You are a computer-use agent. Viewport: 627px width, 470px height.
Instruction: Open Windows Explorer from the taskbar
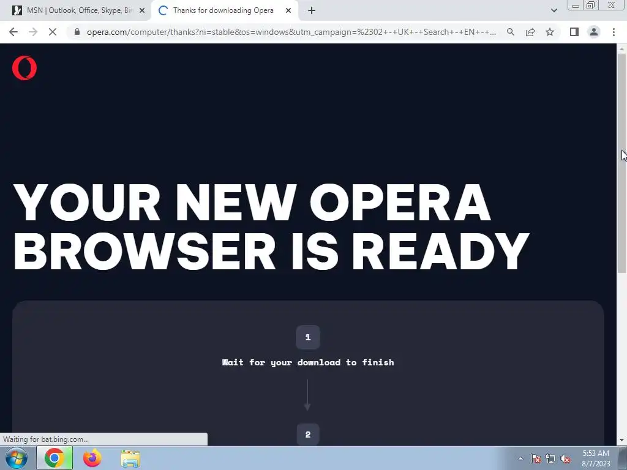coord(130,458)
